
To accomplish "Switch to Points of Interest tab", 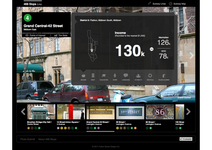I will [36, 36].
